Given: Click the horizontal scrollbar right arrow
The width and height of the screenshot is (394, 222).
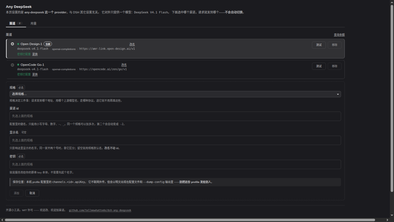Looking at the screenshot, I should tap(387, 220).
